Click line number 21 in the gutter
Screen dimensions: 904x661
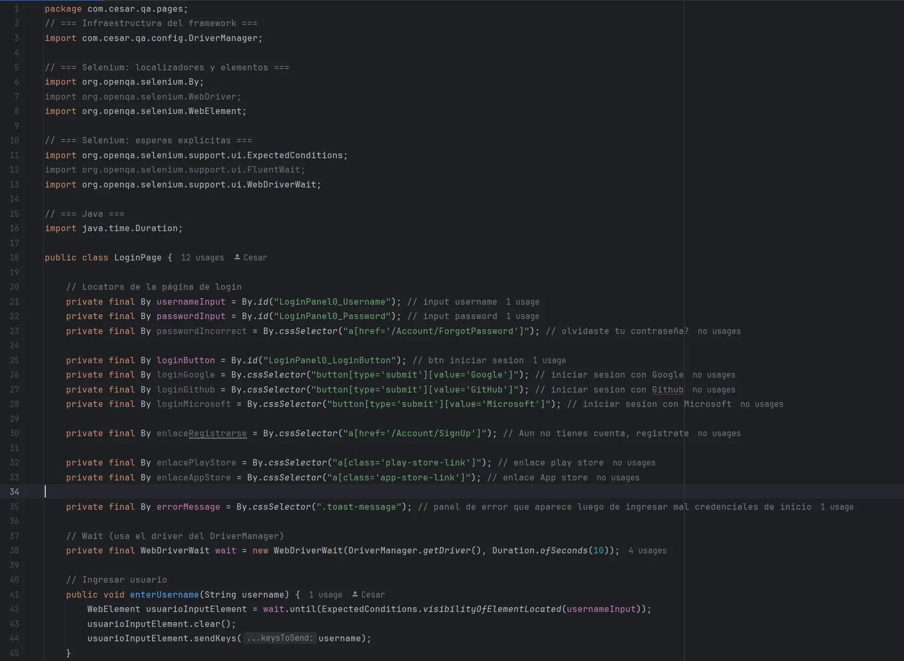[x=15, y=301]
